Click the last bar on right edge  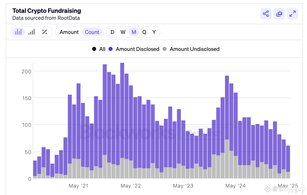288,162
